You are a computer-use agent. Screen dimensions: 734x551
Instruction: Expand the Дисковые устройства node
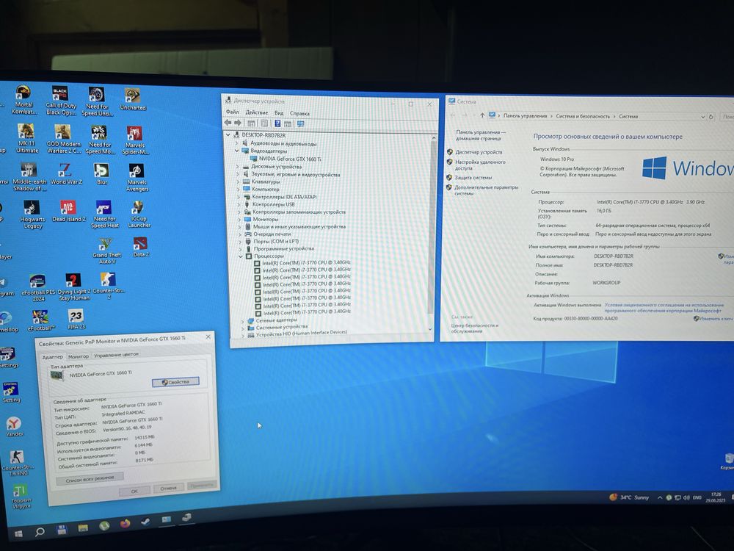(x=238, y=166)
